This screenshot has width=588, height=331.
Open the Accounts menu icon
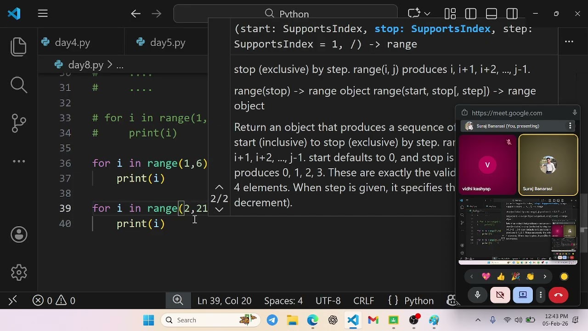(19, 234)
